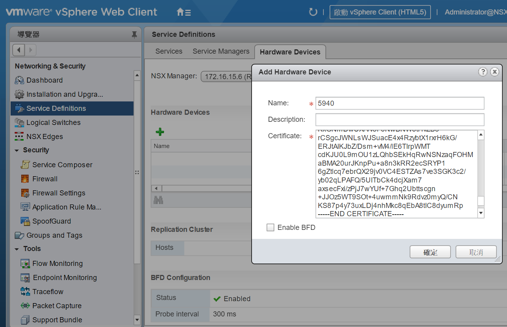This screenshot has height=327, width=507.
Task: Click the 確定 confirm button
Action: [x=430, y=252]
